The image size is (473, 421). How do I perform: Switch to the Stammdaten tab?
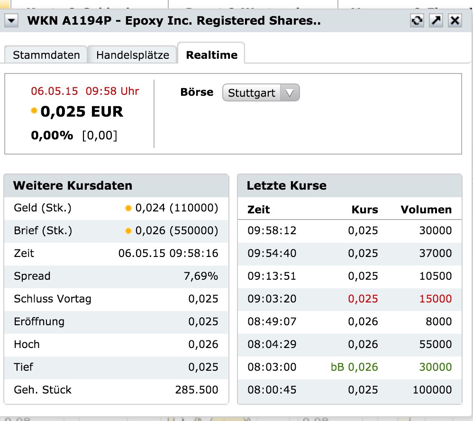46,55
